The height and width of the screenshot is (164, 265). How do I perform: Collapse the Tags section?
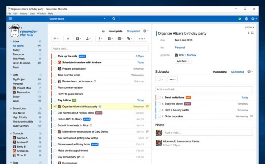click(x=11, y=163)
